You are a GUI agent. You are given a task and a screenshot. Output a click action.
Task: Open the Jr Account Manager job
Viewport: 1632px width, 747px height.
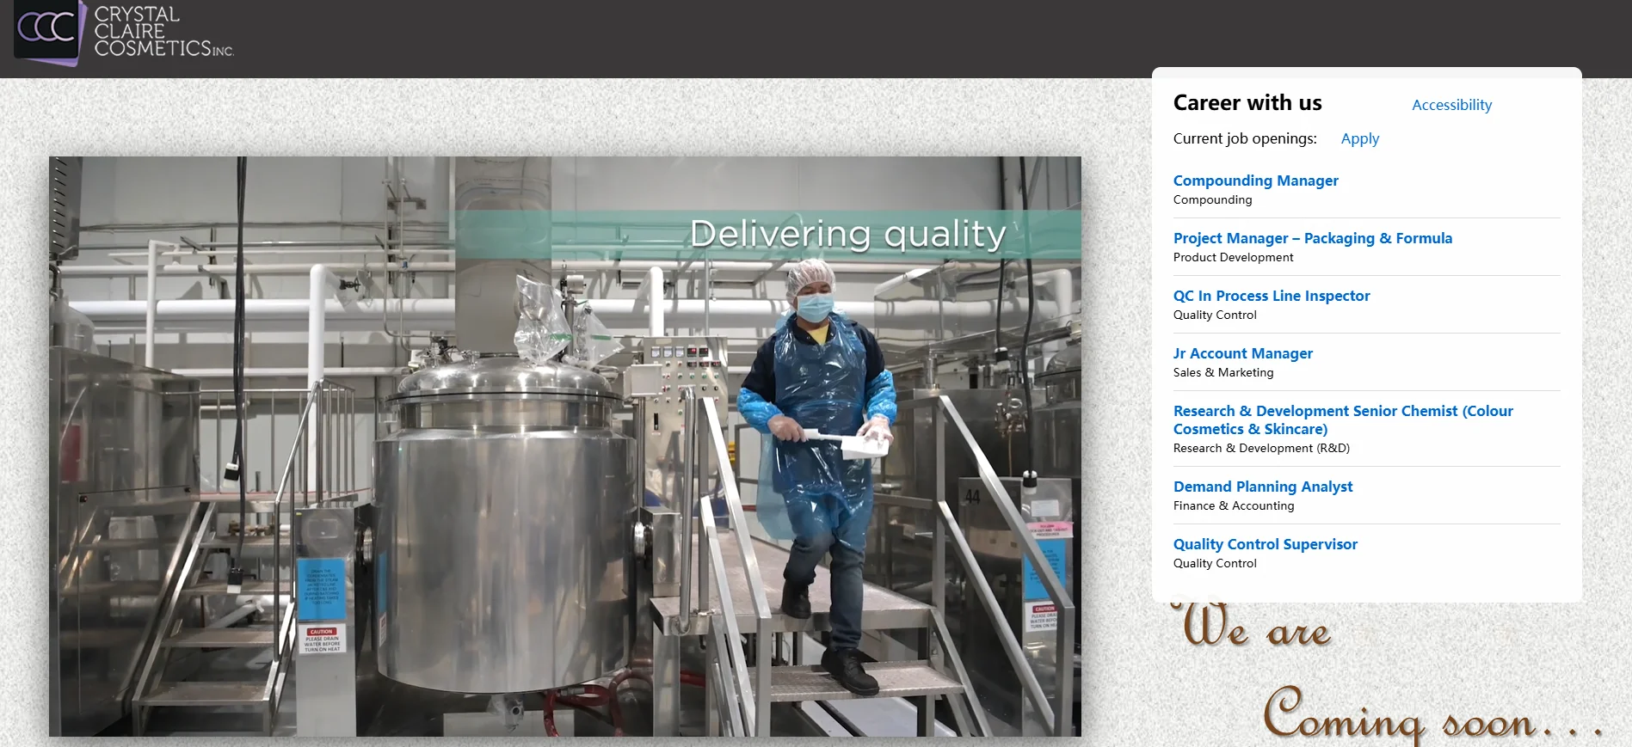tap(1242, 353)
